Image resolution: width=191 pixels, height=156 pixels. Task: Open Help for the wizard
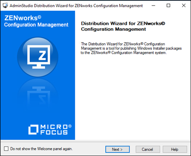tap(174, 149)
